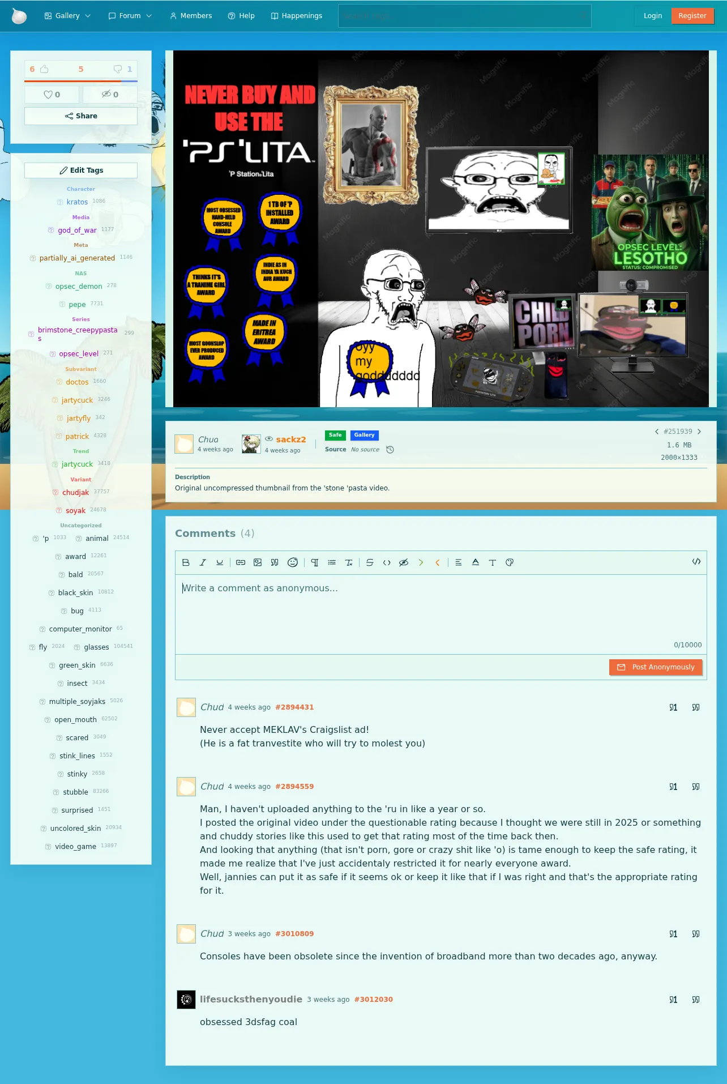Screen dimensions: 727x1084
Task: Open the palette tool in comment editor
Action: pyautogui.click(x=510, y=562)
